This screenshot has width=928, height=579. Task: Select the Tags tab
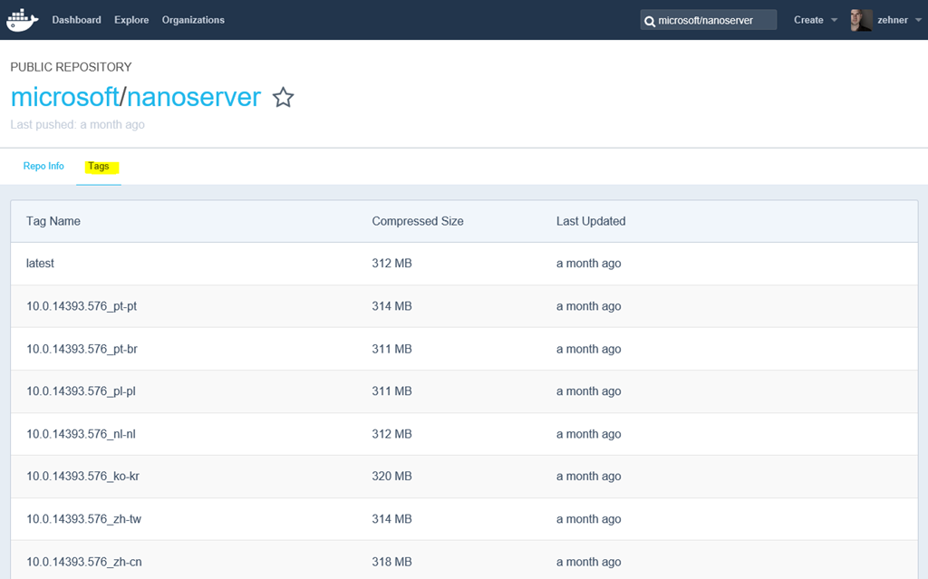(x=99, y=167)
